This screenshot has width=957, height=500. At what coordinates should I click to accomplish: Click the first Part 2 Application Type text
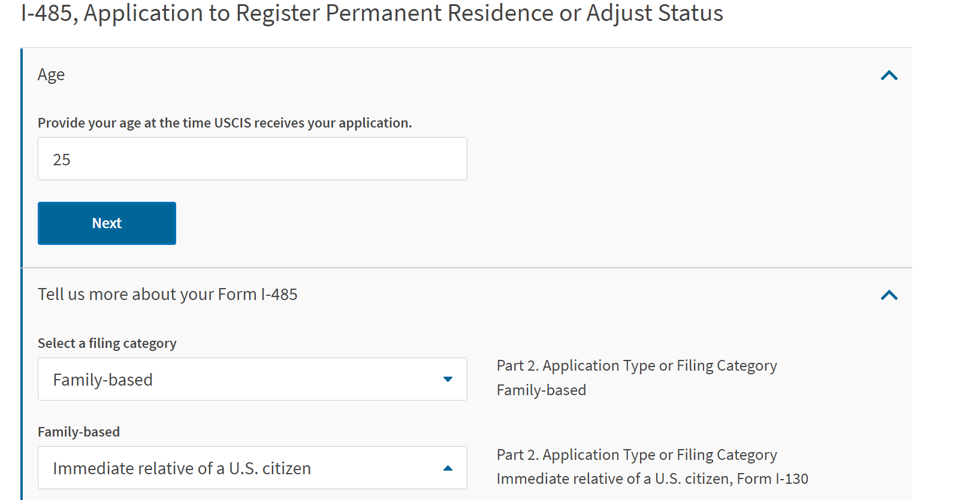coord(636,366)
